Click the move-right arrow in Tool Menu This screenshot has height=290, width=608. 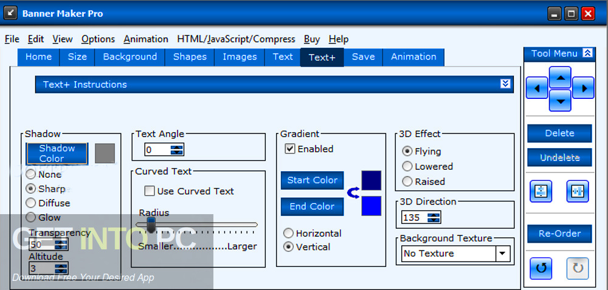pos(583,88)
